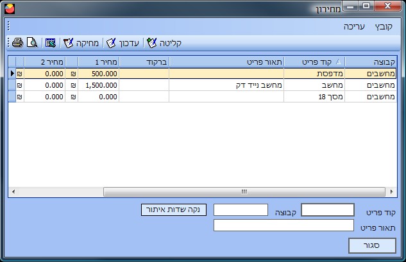The height and width of the screenshot is (262, 406).
Task: Click the application icon in title bar
Action: (8, 8)
